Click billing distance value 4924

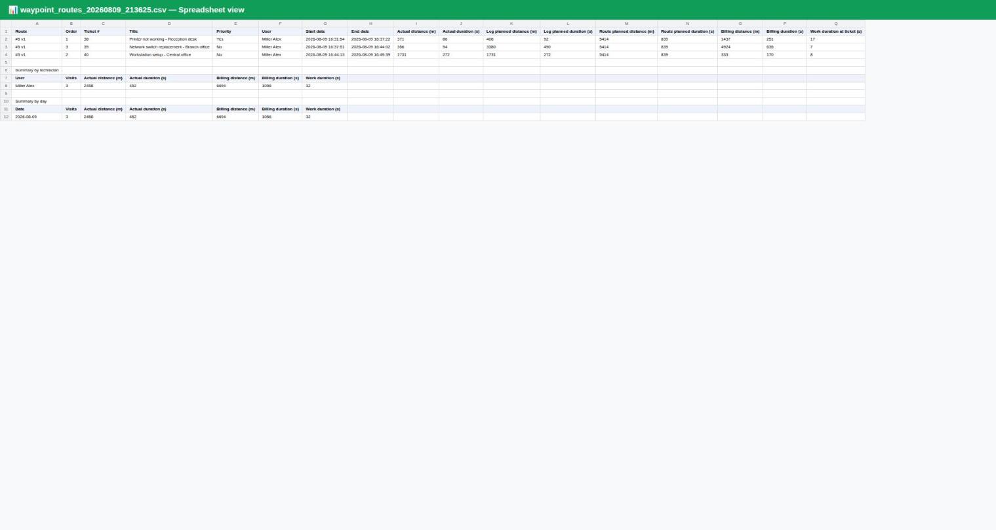point(740,47)
